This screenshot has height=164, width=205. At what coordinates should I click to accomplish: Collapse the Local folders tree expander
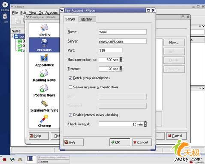12,36
